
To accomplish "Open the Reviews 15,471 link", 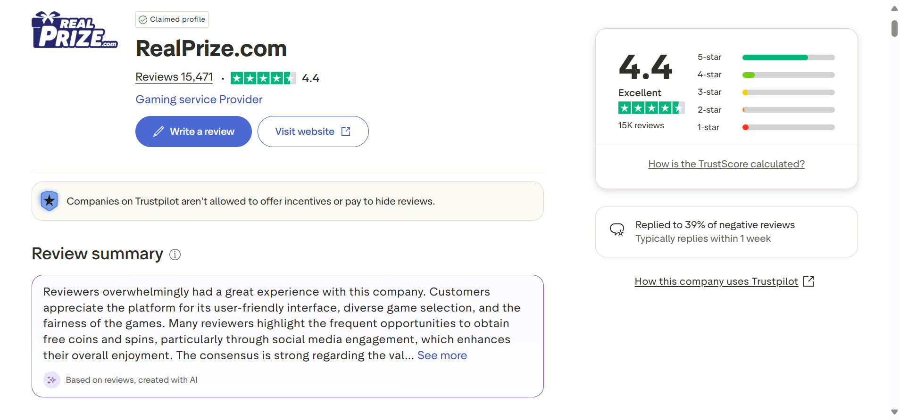I will click(x=174, y=77).
